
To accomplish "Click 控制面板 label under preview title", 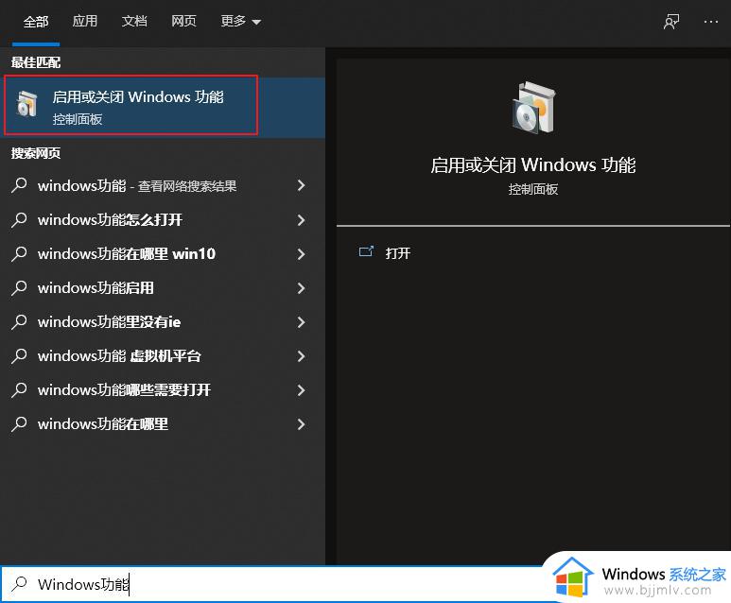I will [x=532, y=189].
